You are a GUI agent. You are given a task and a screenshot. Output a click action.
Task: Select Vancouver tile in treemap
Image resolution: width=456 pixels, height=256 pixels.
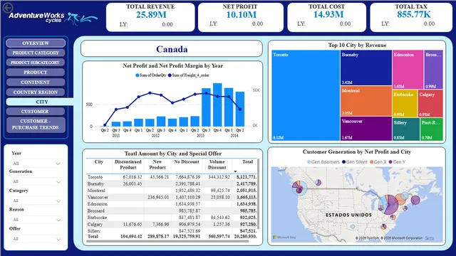click(x=366, y=129)
